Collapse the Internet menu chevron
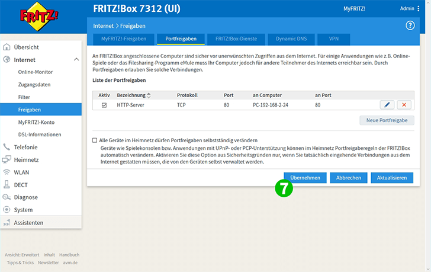This screenshot has height=272, width=431. coord(76,59)
